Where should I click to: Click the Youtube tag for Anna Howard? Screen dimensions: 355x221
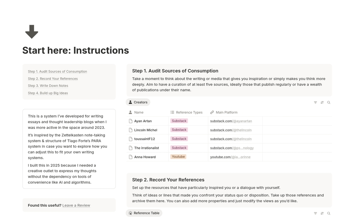[178, 157]
